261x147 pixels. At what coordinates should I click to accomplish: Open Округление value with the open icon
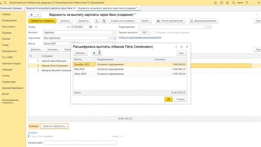point(115,38)
